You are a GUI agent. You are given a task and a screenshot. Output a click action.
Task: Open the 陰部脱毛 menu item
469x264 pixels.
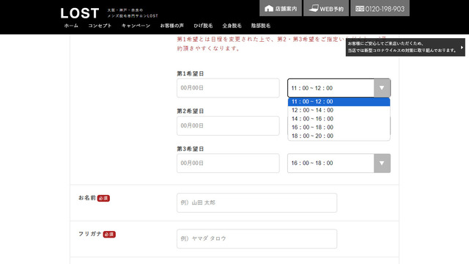(261, 26)
